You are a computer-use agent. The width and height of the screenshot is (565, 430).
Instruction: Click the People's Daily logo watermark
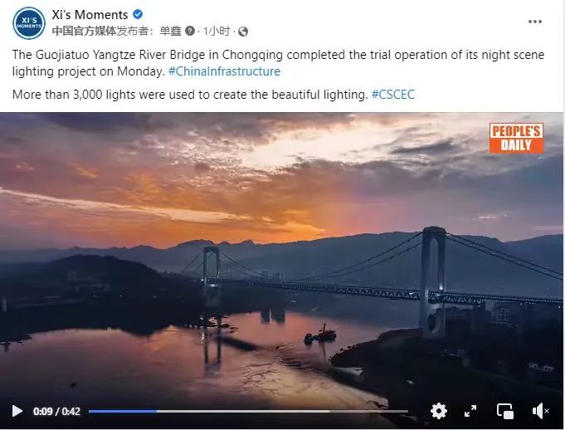(516, 138)
